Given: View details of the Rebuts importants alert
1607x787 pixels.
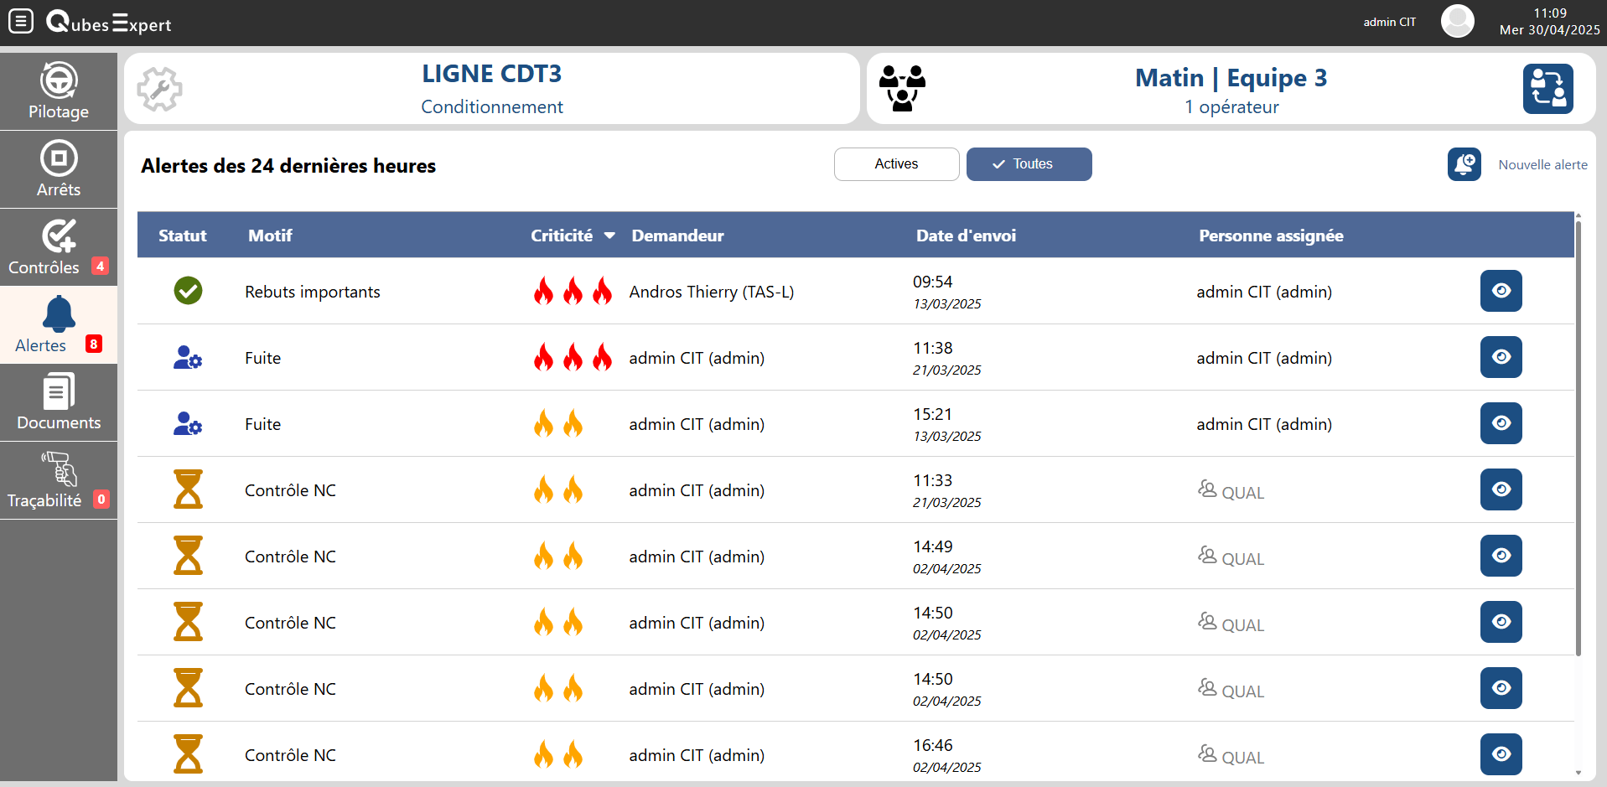Looking at the screenshot, I should click(1501, 291).
